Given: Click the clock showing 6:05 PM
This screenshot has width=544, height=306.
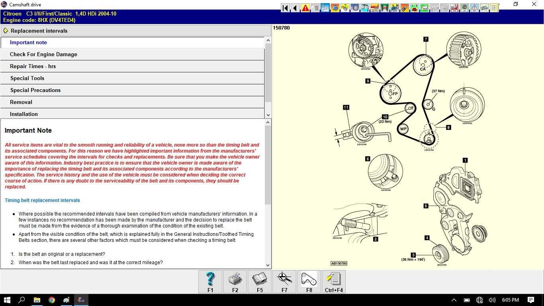Looking at the screenshot, I should [x=511, y=300].
